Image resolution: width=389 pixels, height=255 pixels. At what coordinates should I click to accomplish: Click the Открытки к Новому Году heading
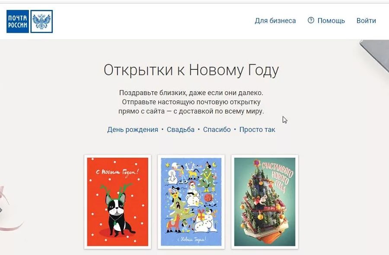191,70
